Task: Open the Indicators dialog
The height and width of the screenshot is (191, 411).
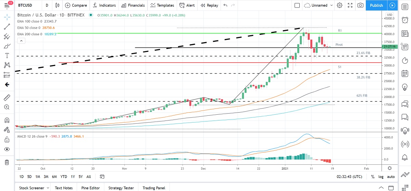Action: click(104, 5)
